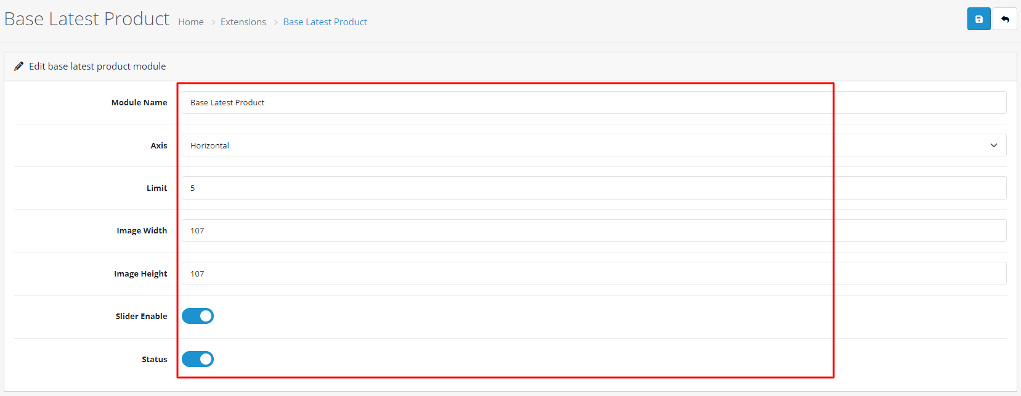1021x396 pixels.
Task: Toggle the Slider Enable switch
Action: 198,316
